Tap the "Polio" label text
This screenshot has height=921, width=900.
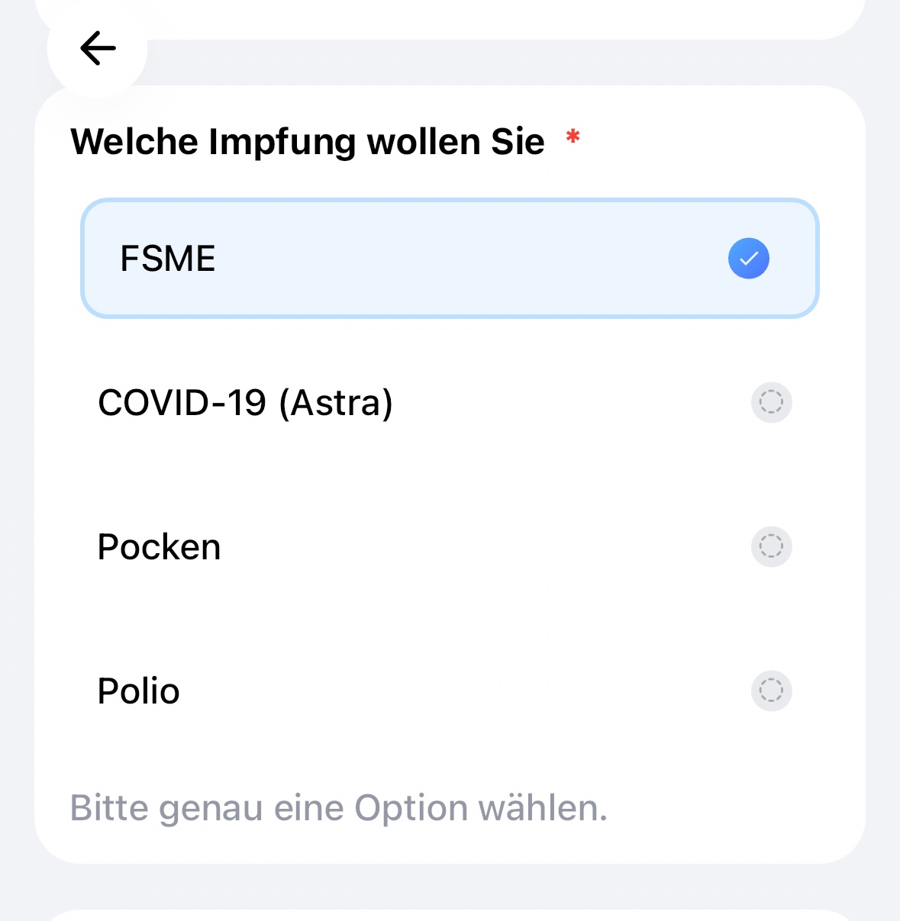point(138,691)
